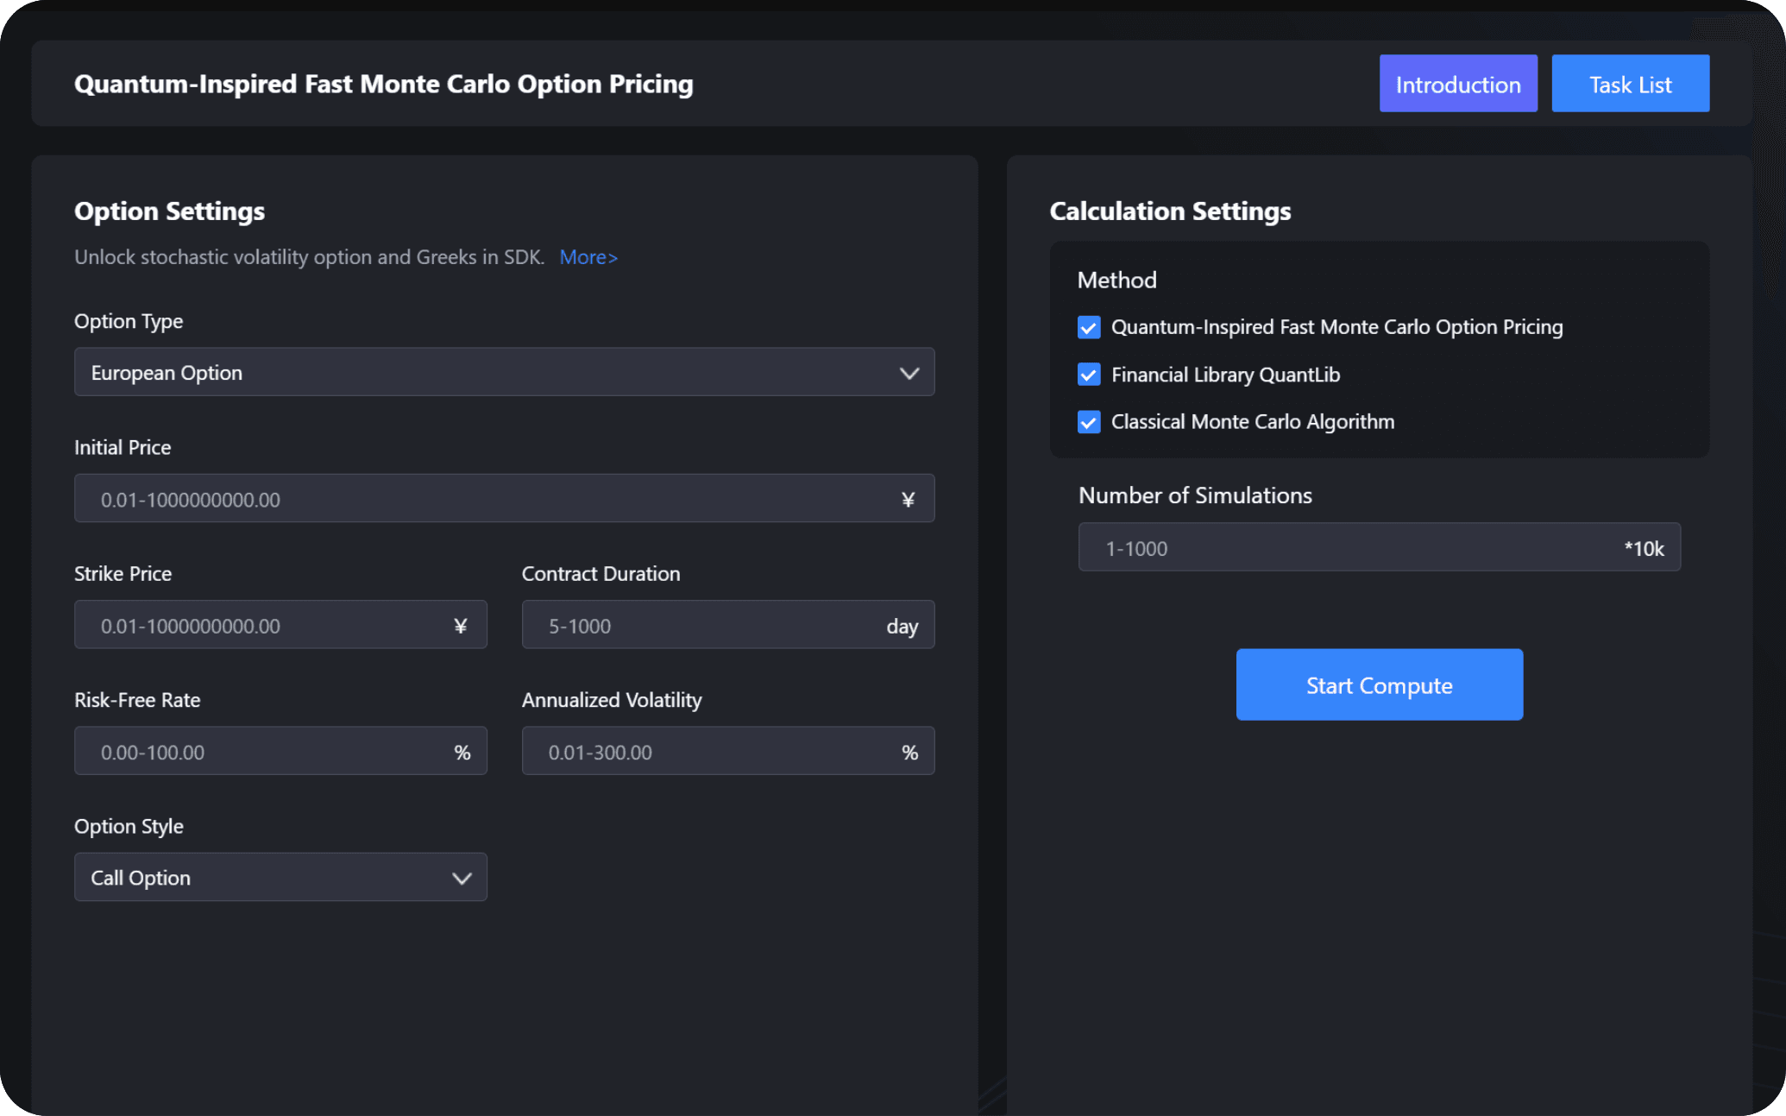The width and height of the screenshot is (1786, 1116).
Task: Click the 'Contract Duration' label
Action: coord(601,574)
